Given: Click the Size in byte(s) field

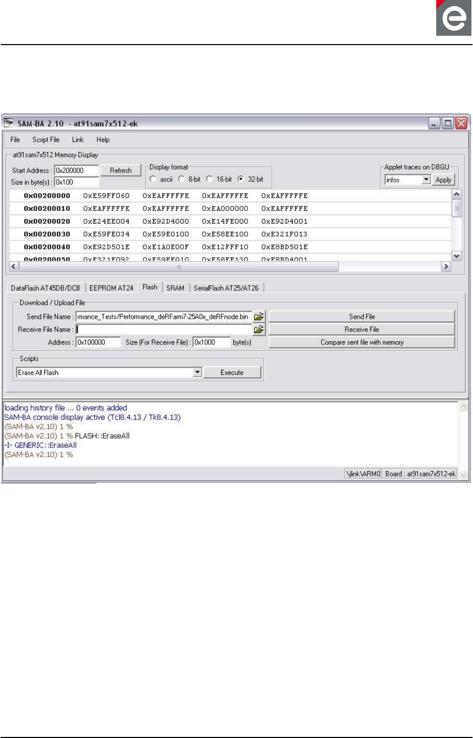Looking at the screenshot, I should [76, 182].
